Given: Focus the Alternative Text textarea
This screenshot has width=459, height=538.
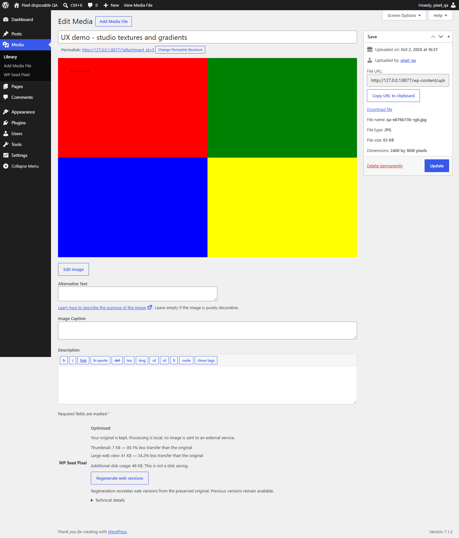Looking at the screenshot, I should click(138, 294).
